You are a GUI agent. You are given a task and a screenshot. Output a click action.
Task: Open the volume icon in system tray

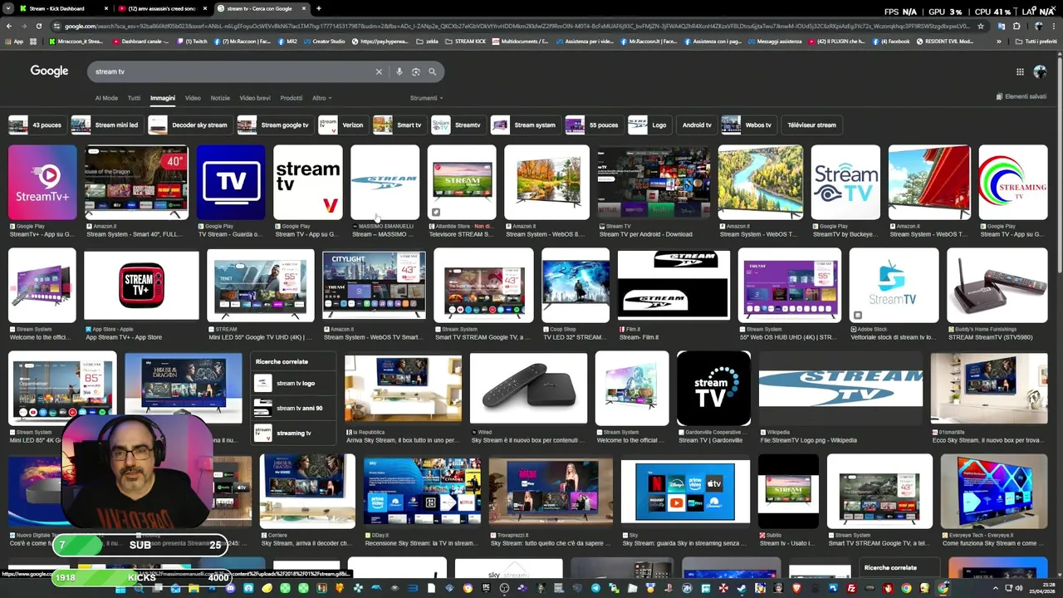click(x=1019, y=588)
